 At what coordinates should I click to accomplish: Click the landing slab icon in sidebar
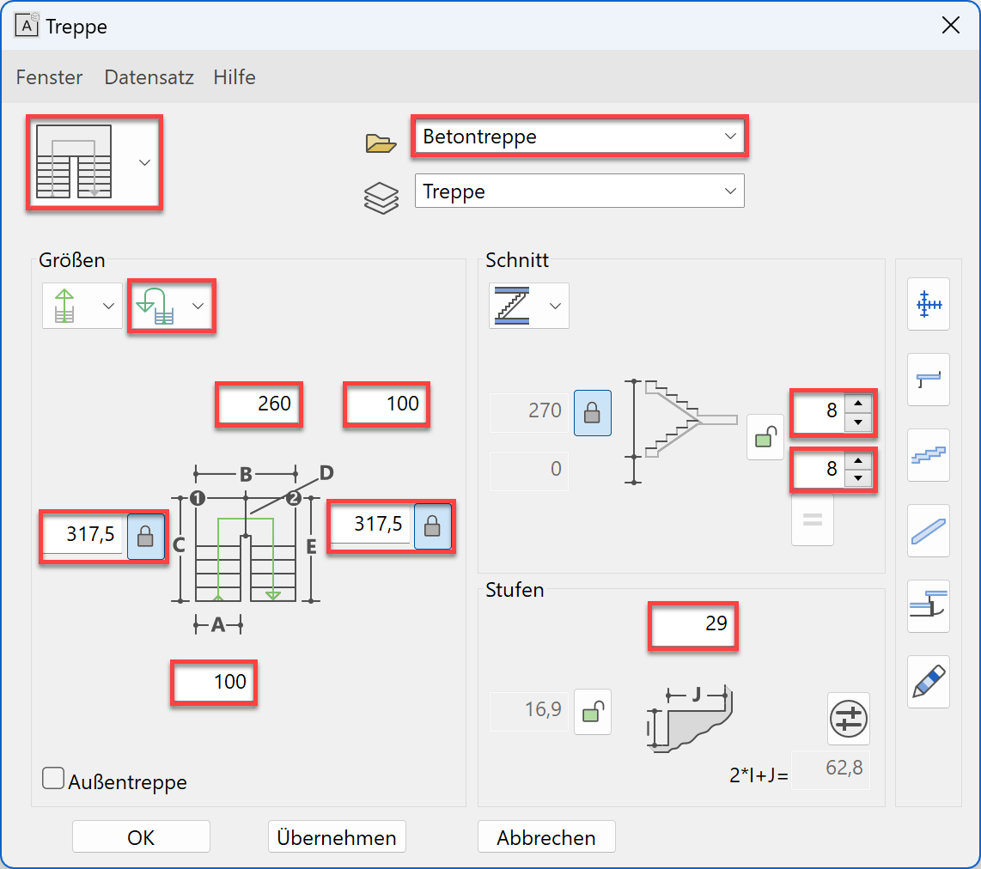tap(928, 380)
